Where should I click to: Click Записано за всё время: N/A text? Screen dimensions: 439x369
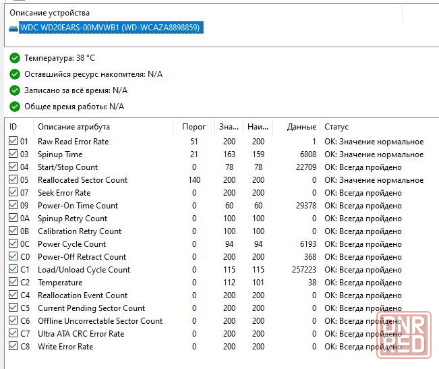tap(76, 90)
